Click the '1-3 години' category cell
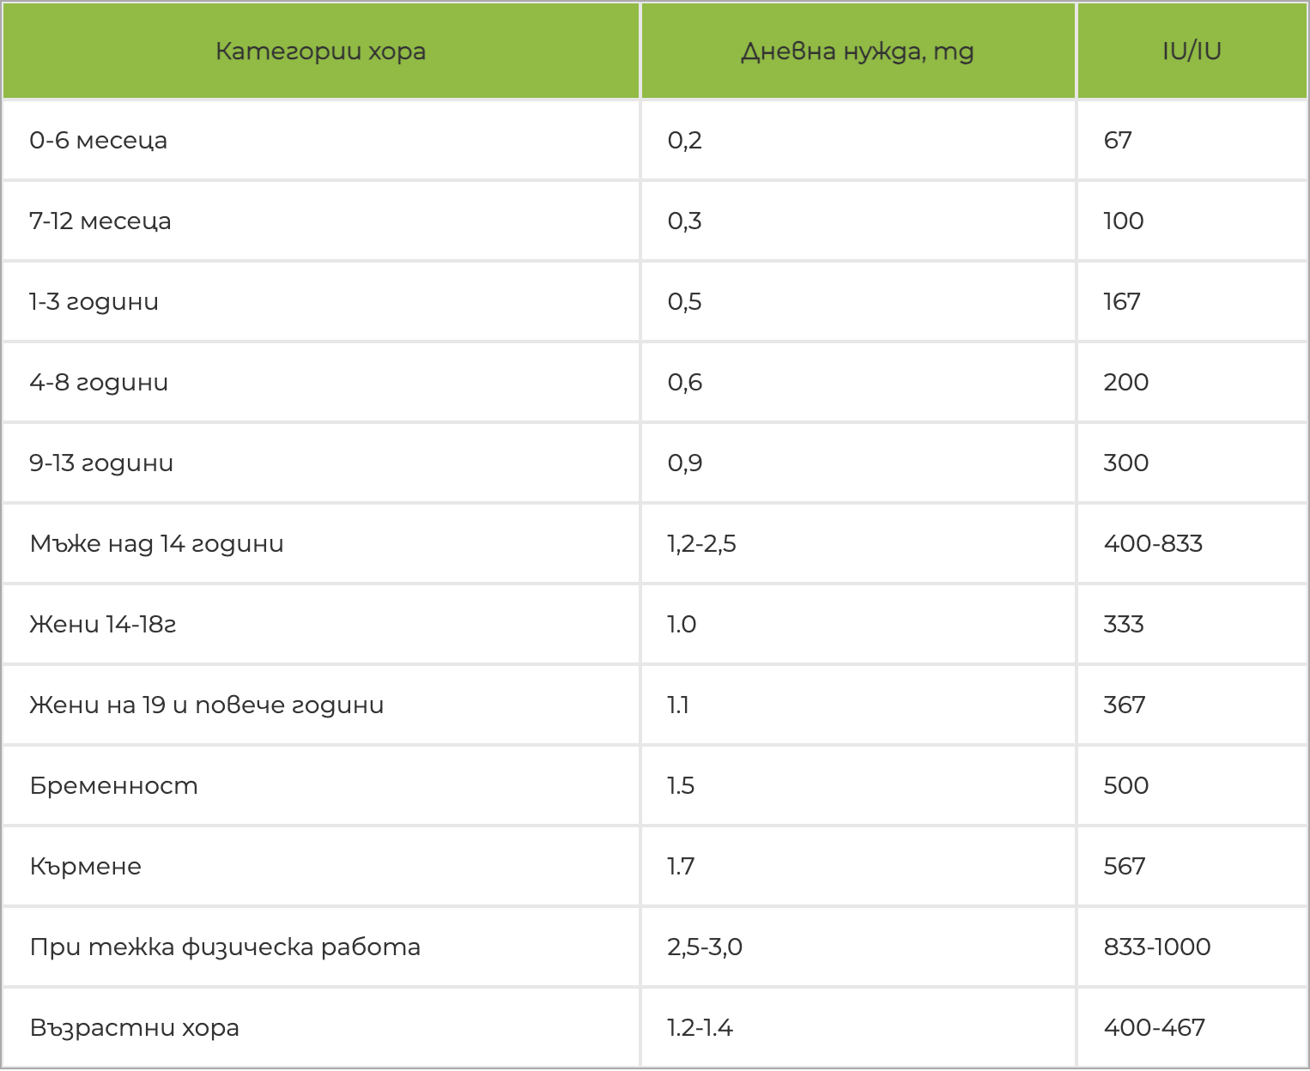 94,302
